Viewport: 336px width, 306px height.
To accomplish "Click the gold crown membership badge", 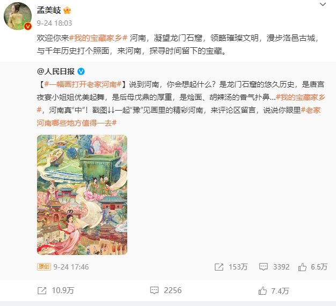I will coord(67,10).
